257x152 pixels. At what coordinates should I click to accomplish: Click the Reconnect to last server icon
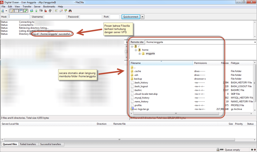(x=50, y=11)
